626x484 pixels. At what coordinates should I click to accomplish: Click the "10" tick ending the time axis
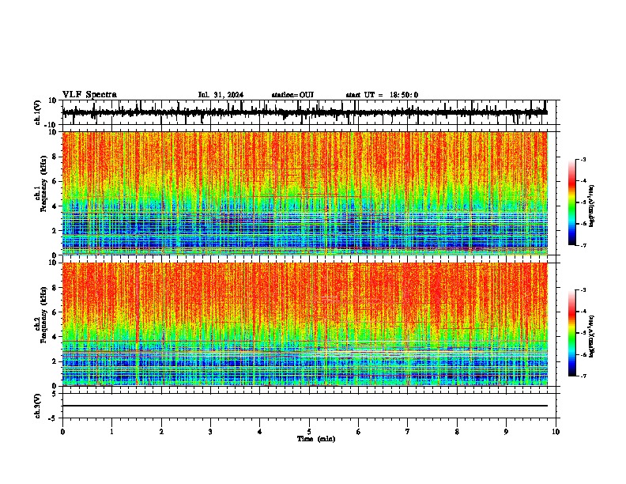pyautogui.click(x=556, y=432)
